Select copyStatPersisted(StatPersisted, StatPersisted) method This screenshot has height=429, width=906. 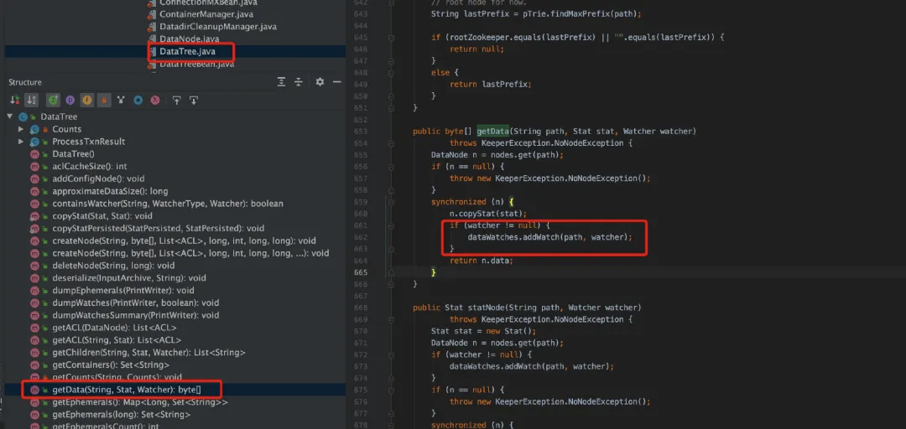pyautogui.click(x=159, y=229)
